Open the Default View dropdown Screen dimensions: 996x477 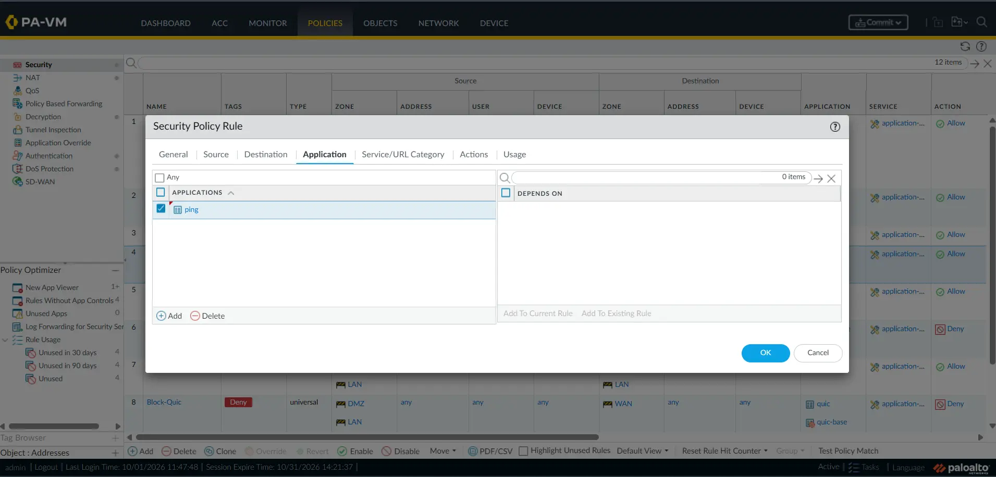(643, 451)
